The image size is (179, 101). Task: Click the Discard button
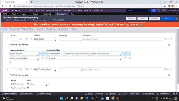point(143,19)
